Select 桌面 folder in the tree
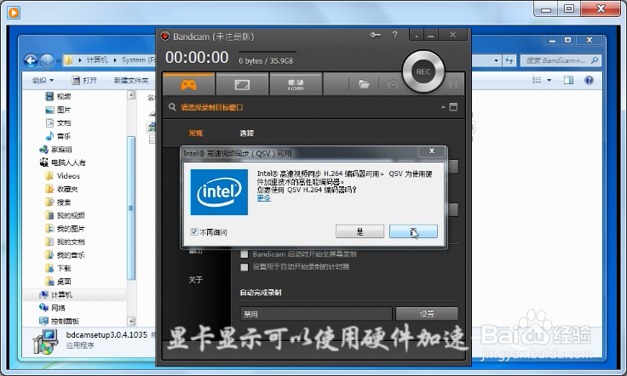Screen dimensions: 627x376 [59, 281]
